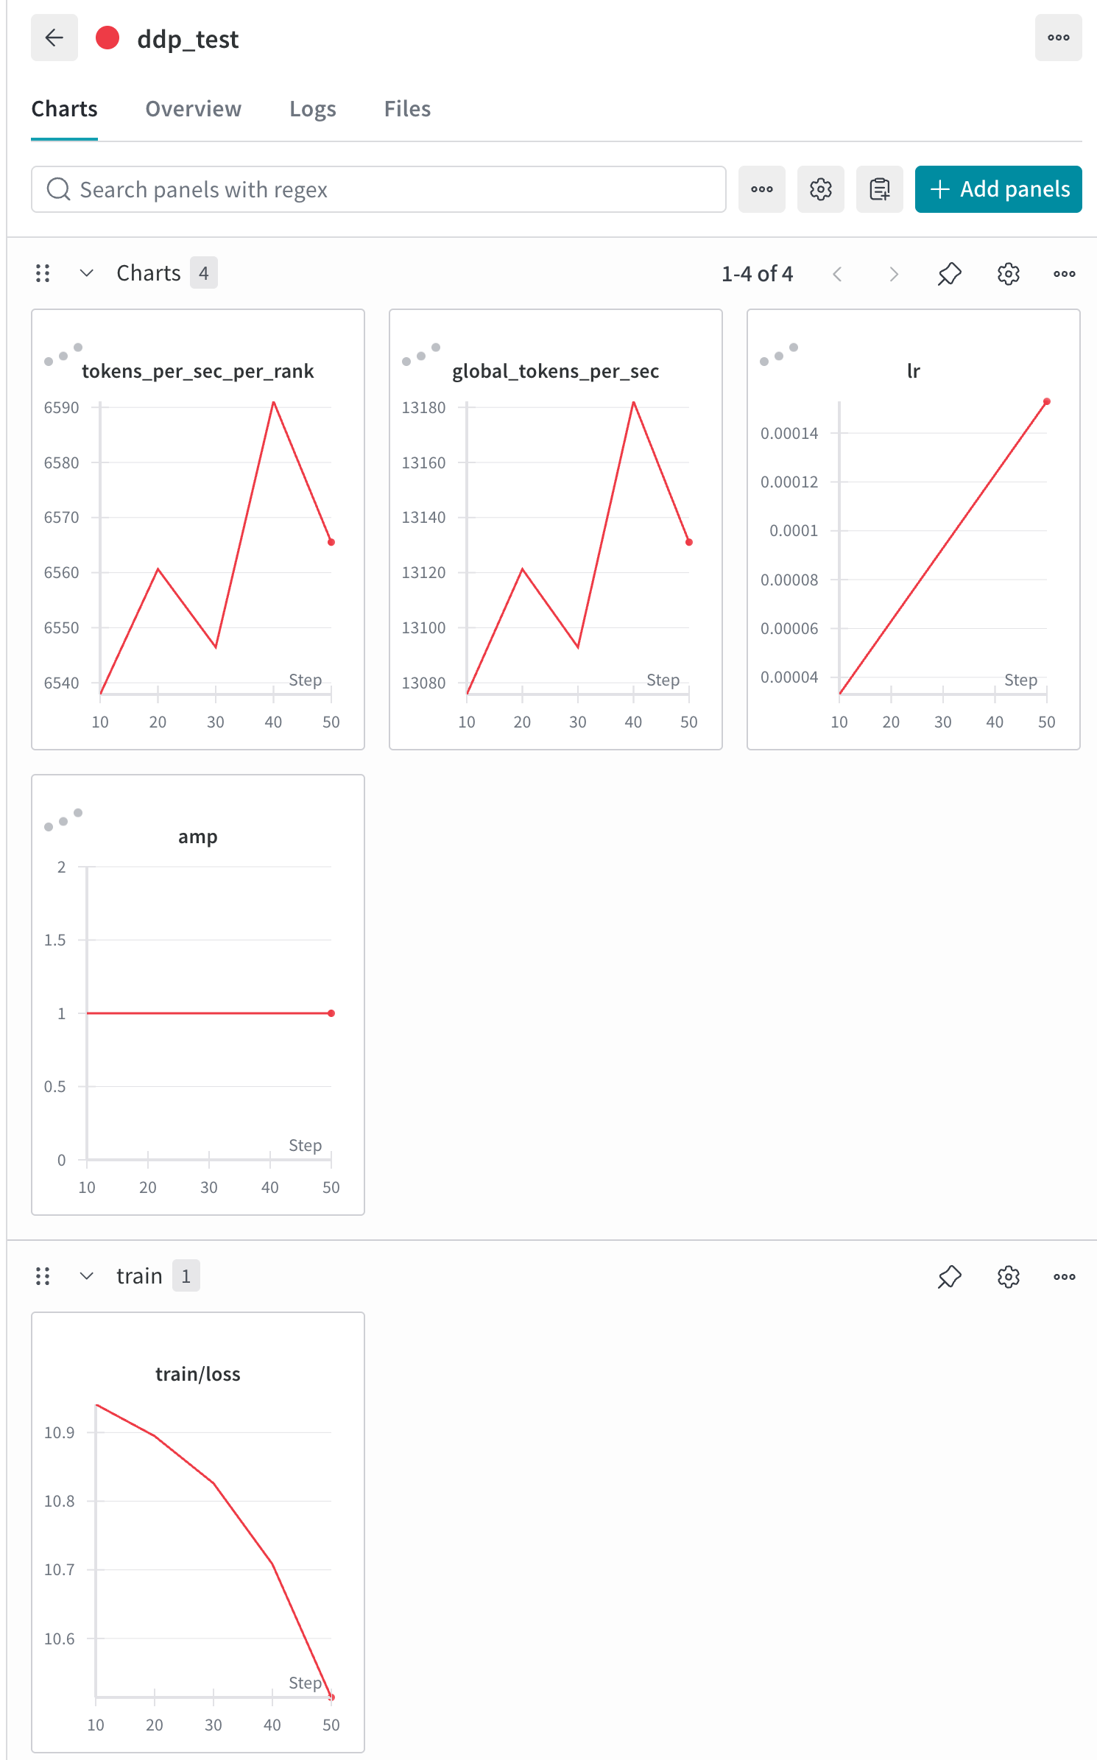Open workspace settings gear beside search bar

click(821, 189)
